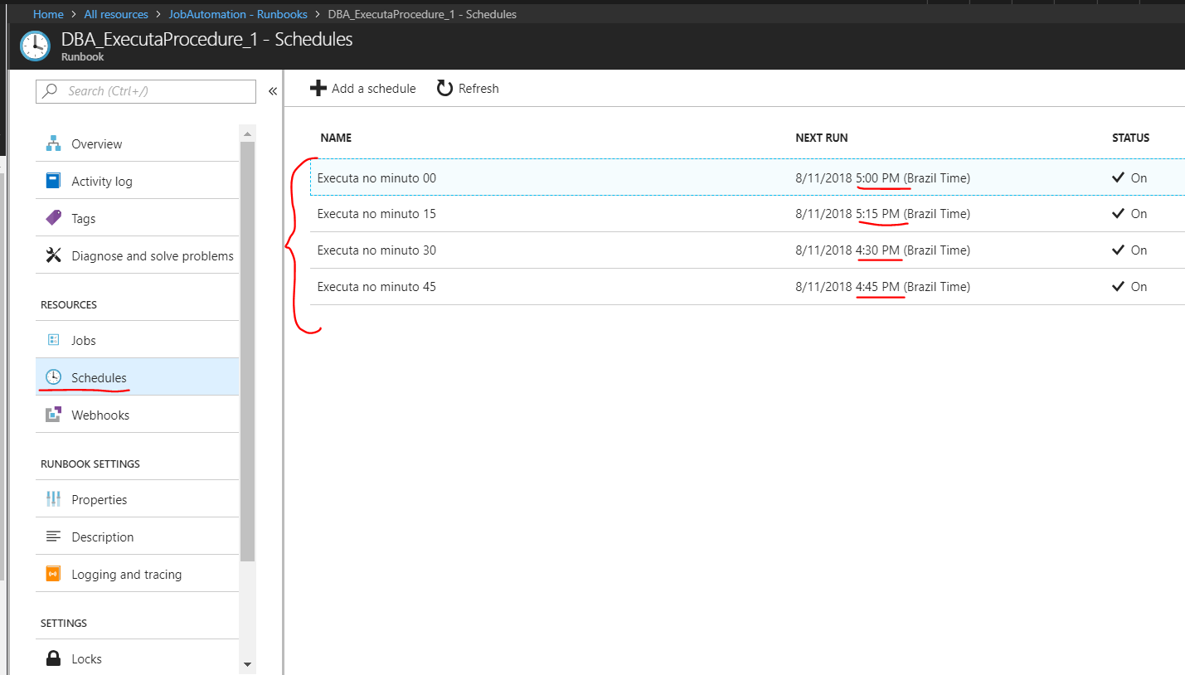Click the purple Tags icon
Viewport: 1185px width, 675px height.
coord(53,218)
